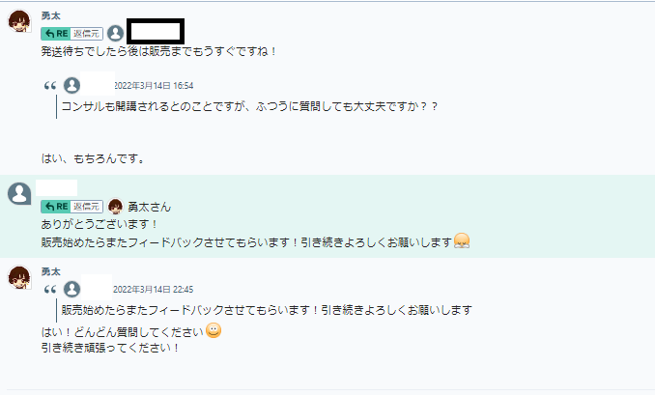
Task: Click the 勇太さん name in the green message
Action: tap(149, 207)
